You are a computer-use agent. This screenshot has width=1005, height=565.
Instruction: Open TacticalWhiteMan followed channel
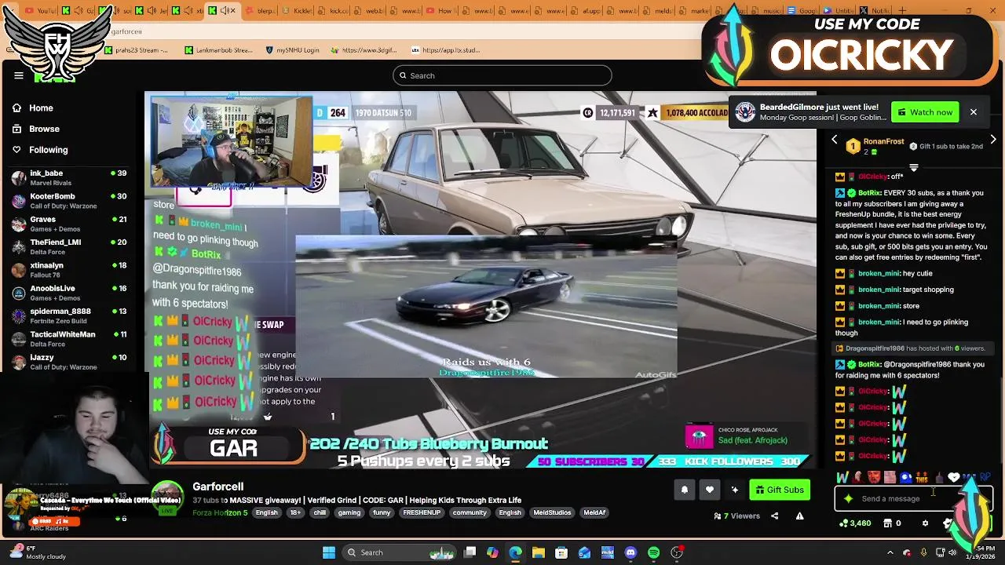click(x=69, y=339)
